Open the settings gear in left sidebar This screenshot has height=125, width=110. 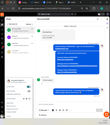[2, 107]
